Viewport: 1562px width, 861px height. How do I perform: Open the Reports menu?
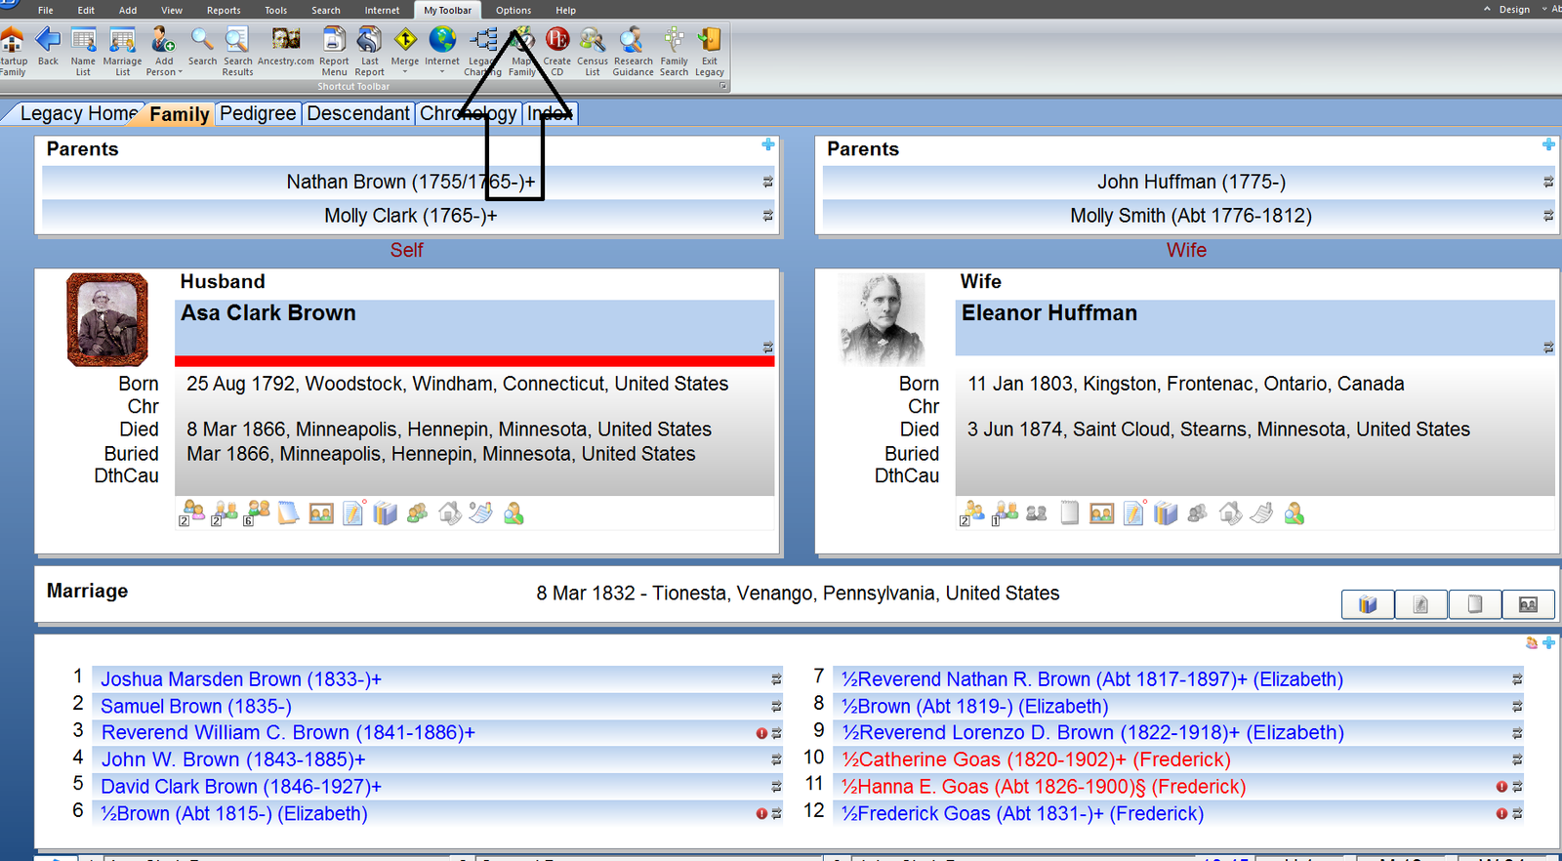[224, 10]
